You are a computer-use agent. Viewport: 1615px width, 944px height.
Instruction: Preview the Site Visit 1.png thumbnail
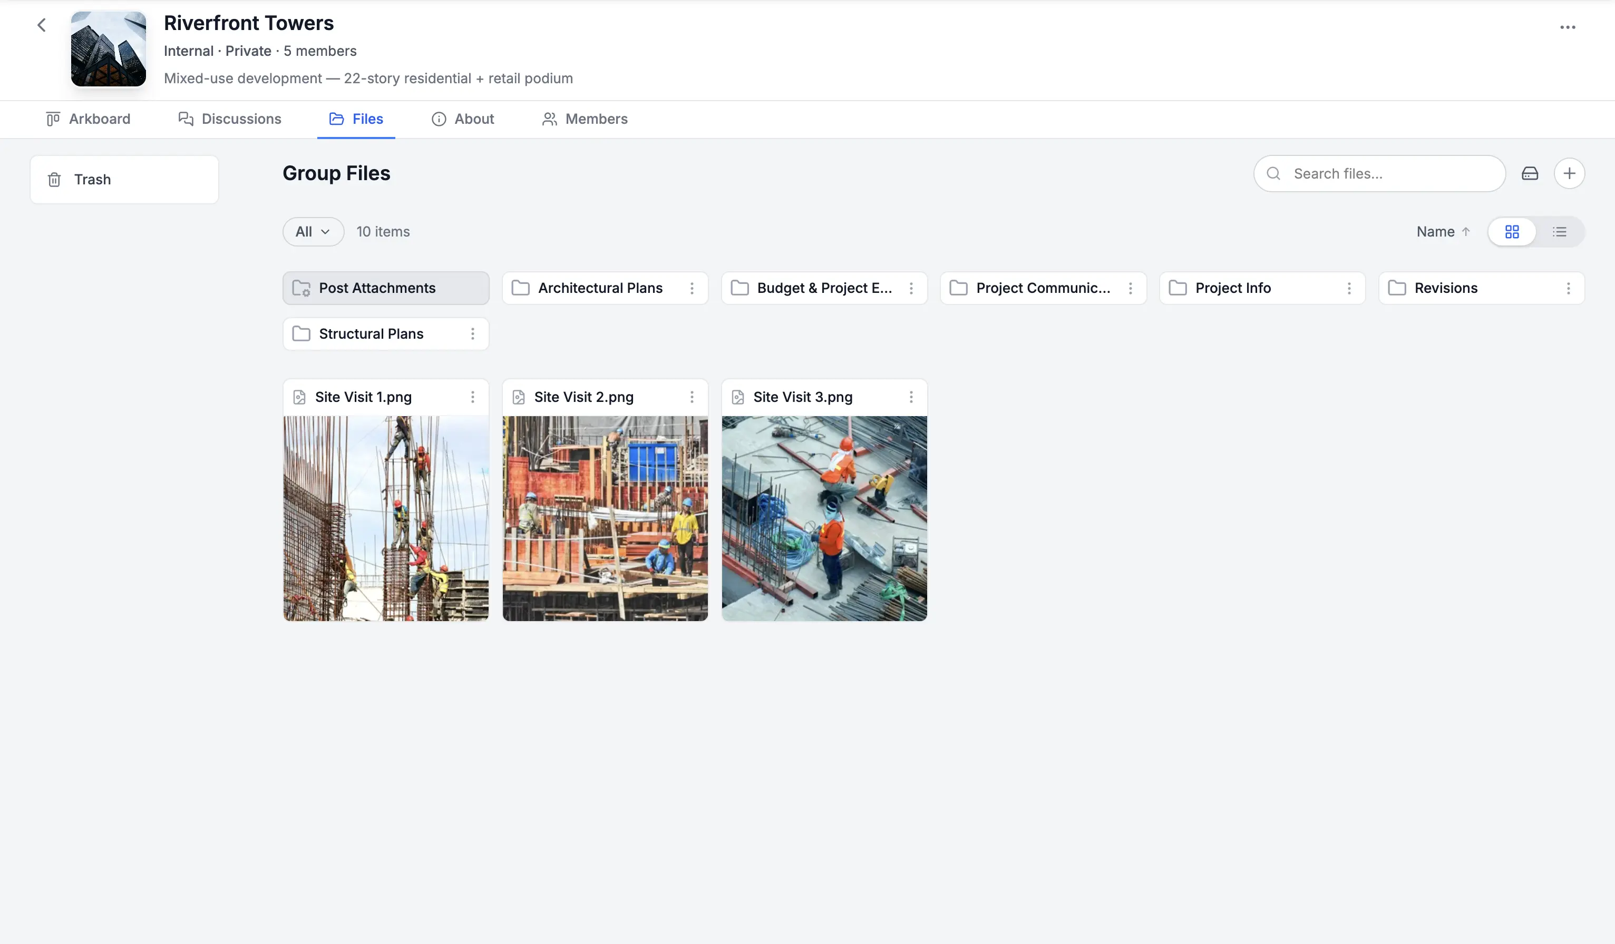tap(386, 518)
